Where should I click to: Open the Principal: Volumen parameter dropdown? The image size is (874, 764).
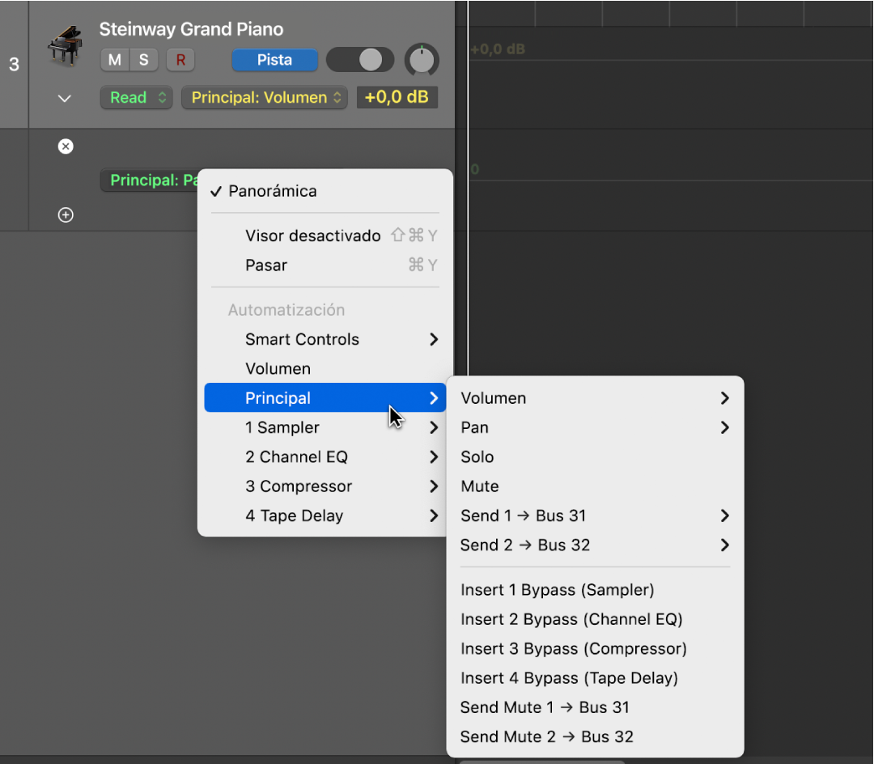(x=264, y=98)
